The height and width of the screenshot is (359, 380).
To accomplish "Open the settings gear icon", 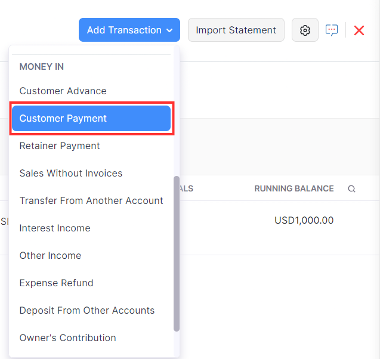I will pyautogui.click(x=305, y=30).
